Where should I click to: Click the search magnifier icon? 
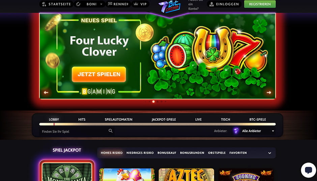110,131
